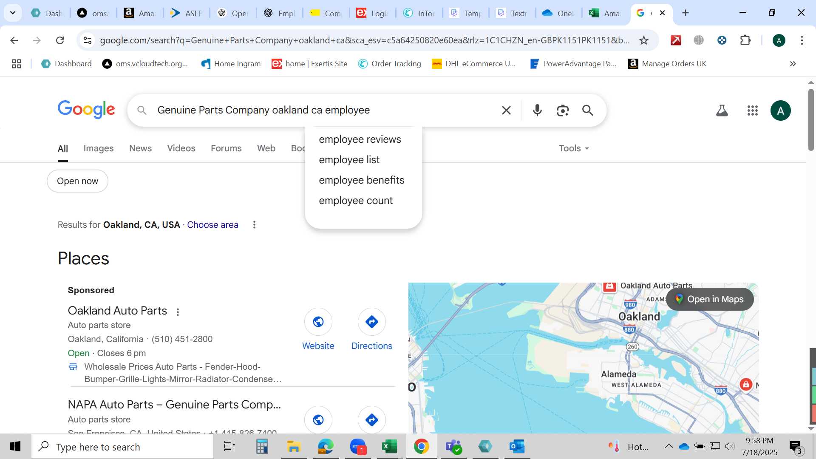Open Website icon for Oakland Auto Parts
The image size is (816, 459).
318,322
